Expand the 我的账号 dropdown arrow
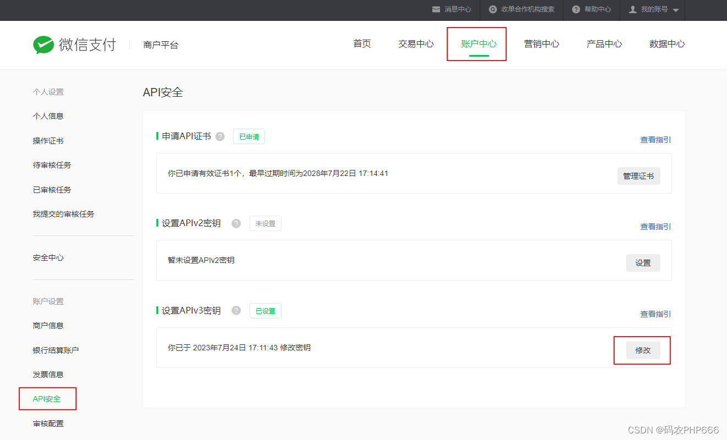 click(676, 9)
